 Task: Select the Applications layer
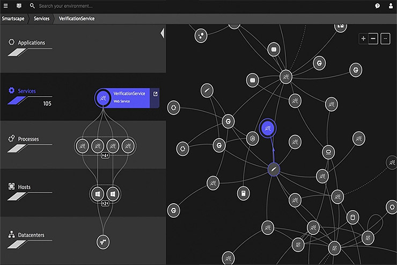[31, 43]
